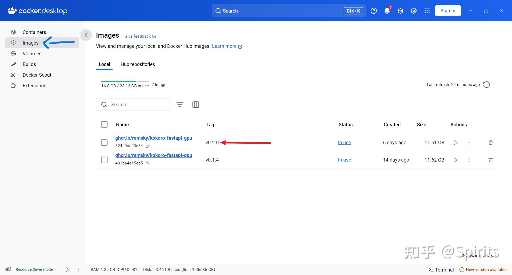The width and height of the screenshot is (512, 275).
Task: Open the help question mark icon
Action: (x=374, y=11)
